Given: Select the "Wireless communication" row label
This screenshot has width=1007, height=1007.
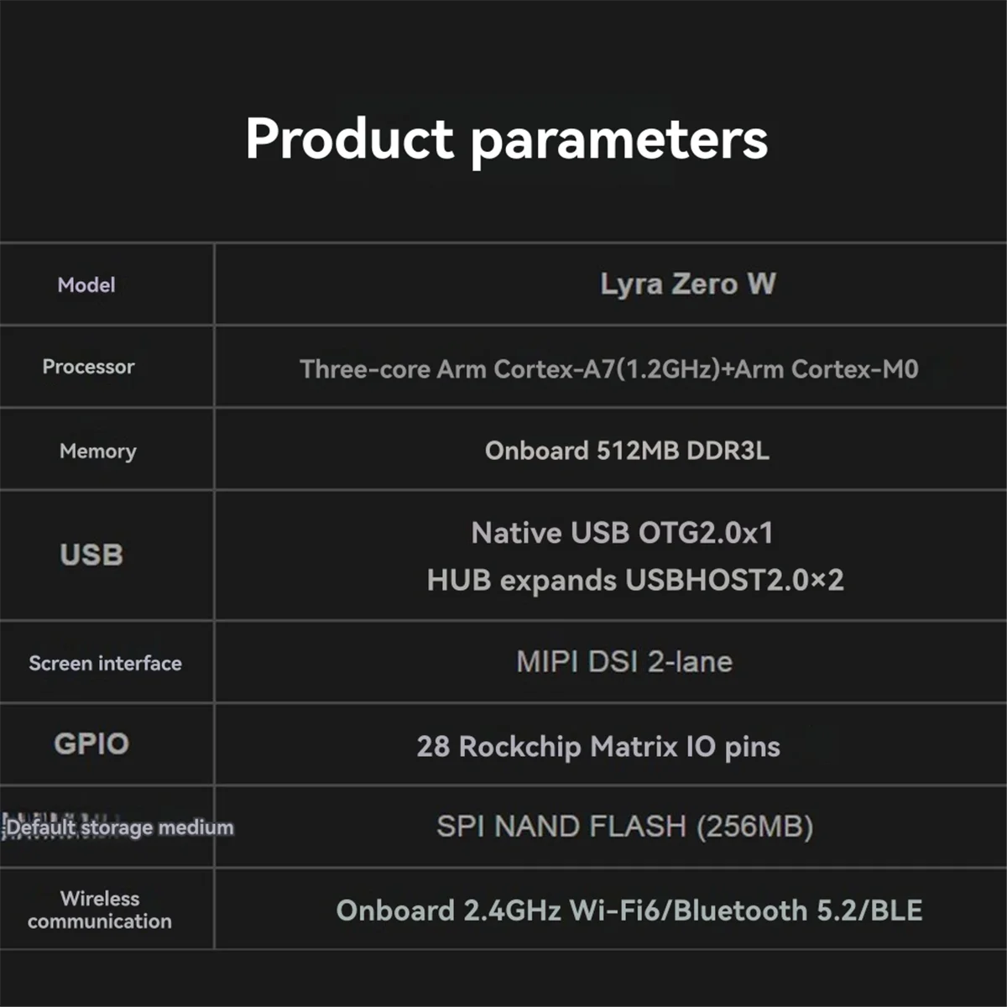Looking at the screenshot, I should pyautogui.click(x=100, y=910).
